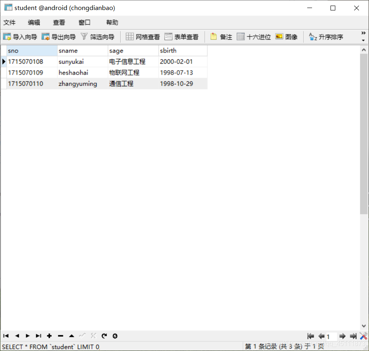The height and width of the screenshot is (351, 369).
Task: Go to the next page arrow
Action: (x=343, y=336)
